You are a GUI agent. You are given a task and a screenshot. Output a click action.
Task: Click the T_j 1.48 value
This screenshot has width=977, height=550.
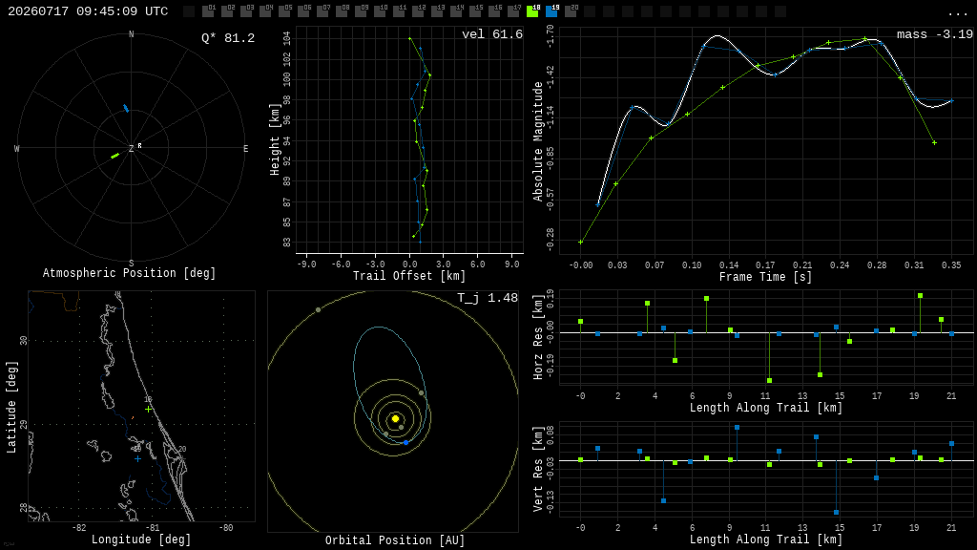[x=488, y=298]
